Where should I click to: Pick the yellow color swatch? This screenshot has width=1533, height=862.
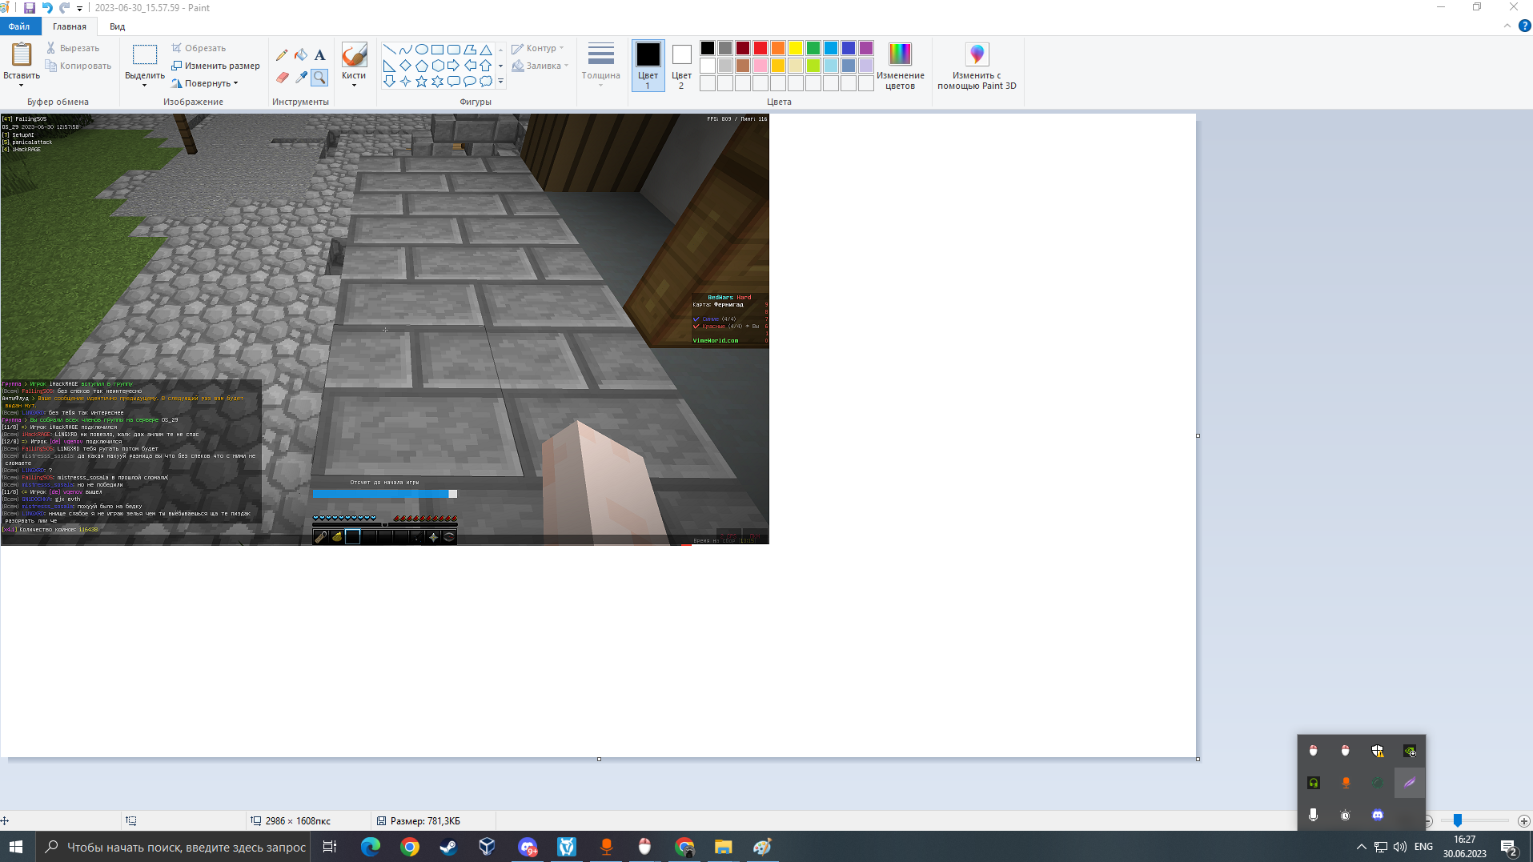[795, 48]
